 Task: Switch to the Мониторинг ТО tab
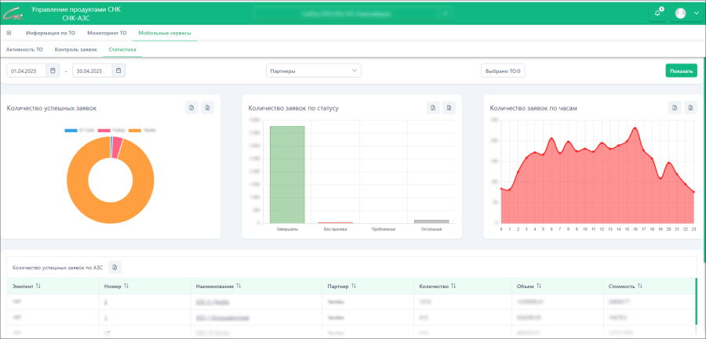107,34
